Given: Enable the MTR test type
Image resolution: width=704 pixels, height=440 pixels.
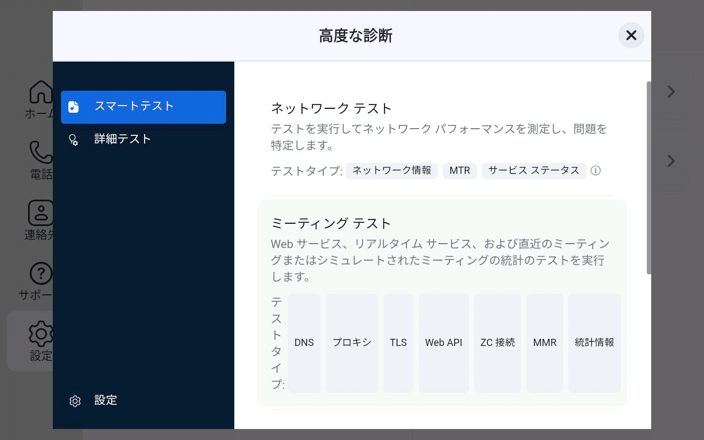Looking at the screenshot, I should (x=460, y=170).
